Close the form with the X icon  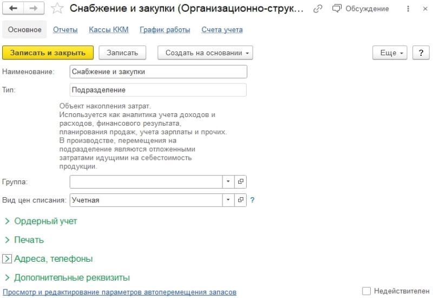(x=425, y=9)
